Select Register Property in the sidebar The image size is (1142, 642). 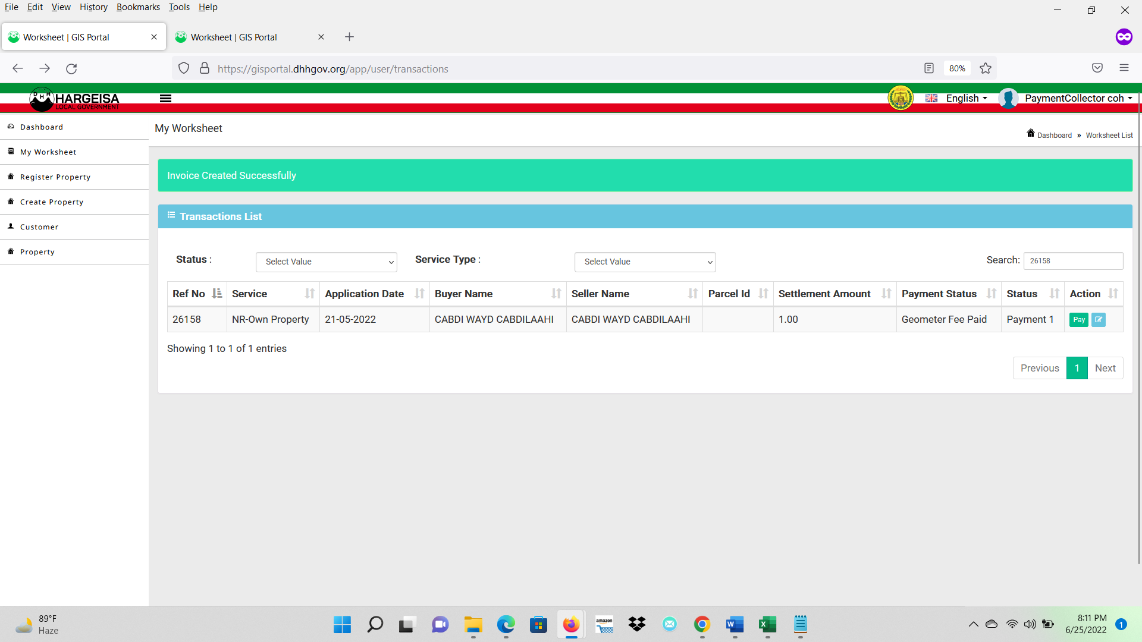click(74, 177)
